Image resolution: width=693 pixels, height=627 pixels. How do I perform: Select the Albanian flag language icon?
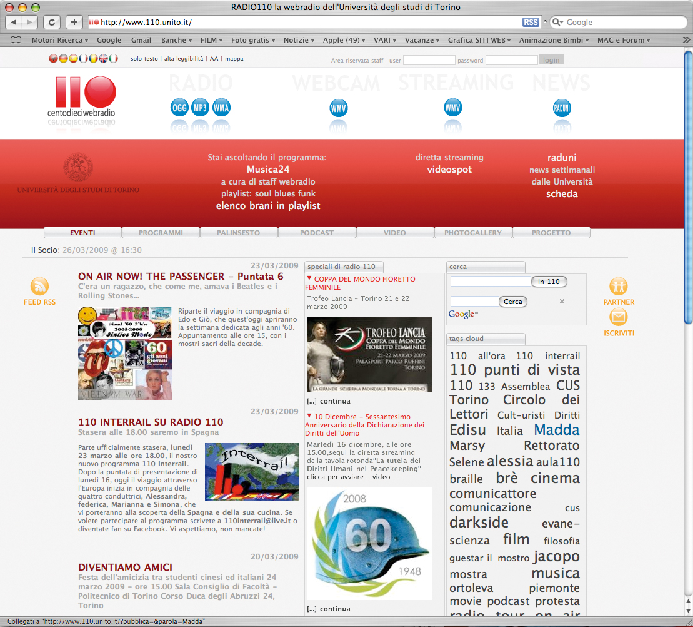point(54,58)
